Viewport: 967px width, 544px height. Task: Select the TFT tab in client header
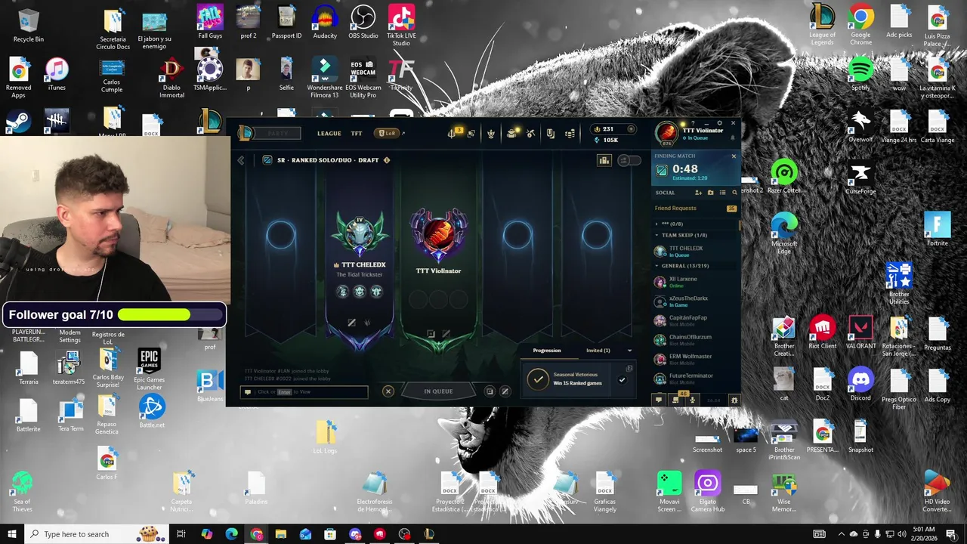(x=357, y=134)
